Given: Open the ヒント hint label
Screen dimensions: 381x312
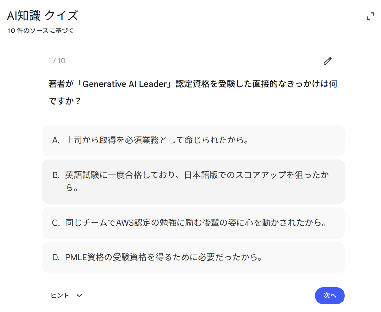Looking at the screenshot, I should coord(60,296).
